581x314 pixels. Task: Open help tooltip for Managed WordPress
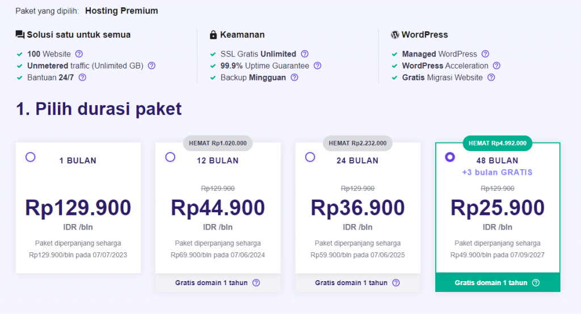(485, 54)
